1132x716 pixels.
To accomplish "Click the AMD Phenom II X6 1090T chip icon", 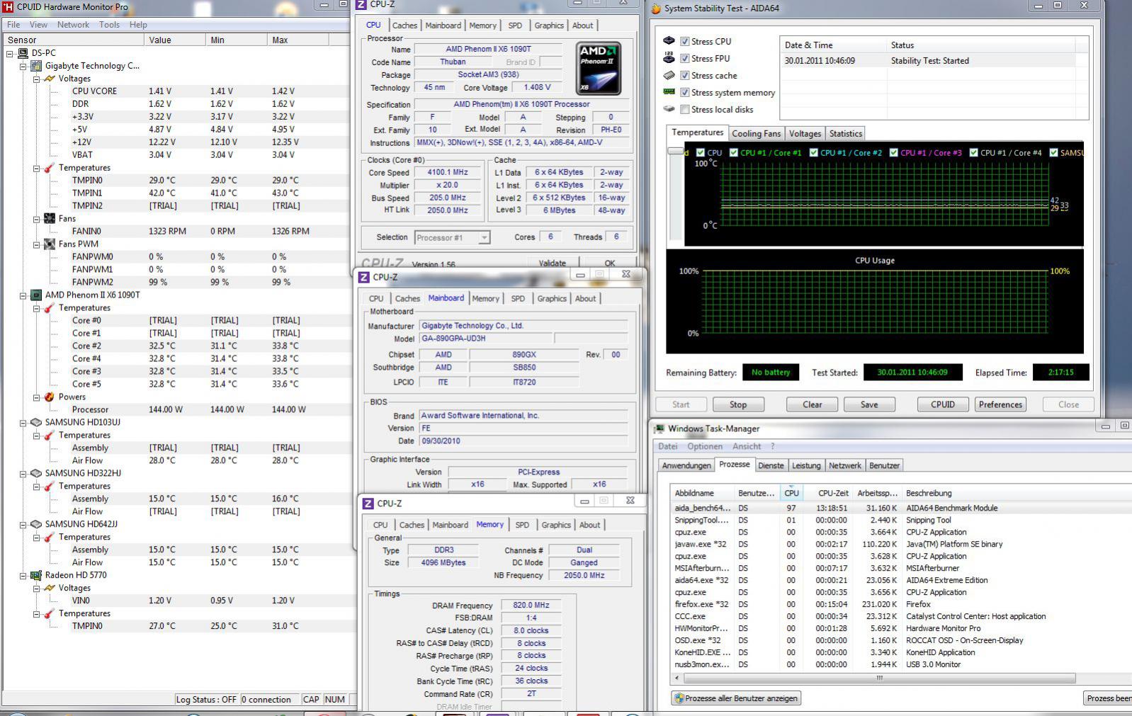I will [x=36, y=295].
